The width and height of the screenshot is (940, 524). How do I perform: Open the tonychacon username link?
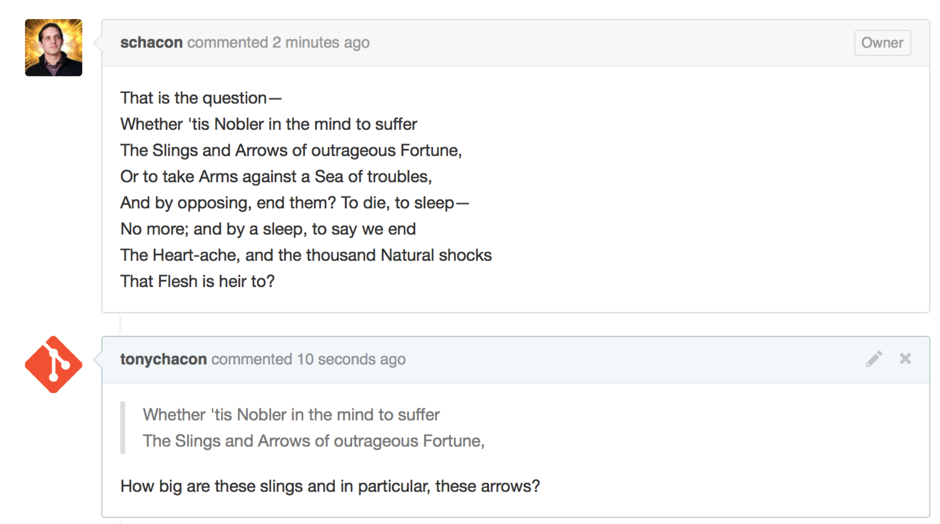[163, 359]
